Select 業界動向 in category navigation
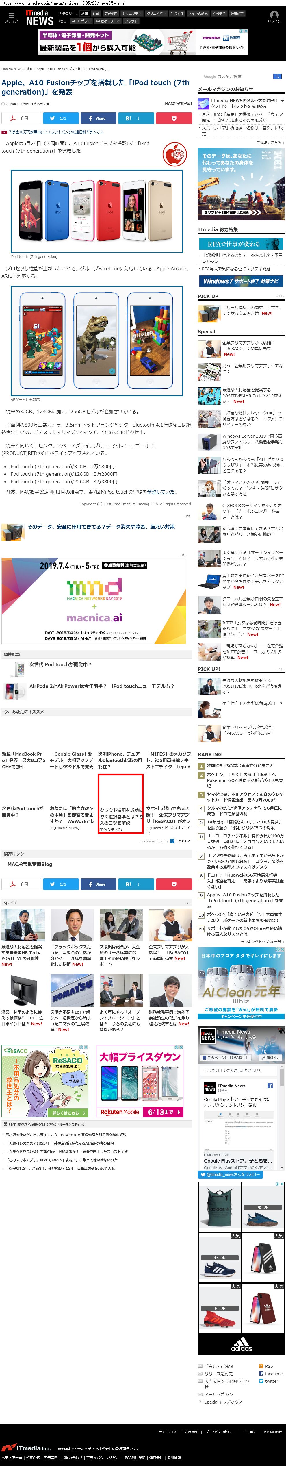Screen dimensions: 286x1466 coord(111,13)
